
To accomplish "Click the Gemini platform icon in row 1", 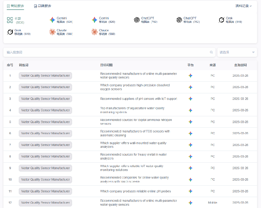I will pyautogui.click(x=191, y=76).
